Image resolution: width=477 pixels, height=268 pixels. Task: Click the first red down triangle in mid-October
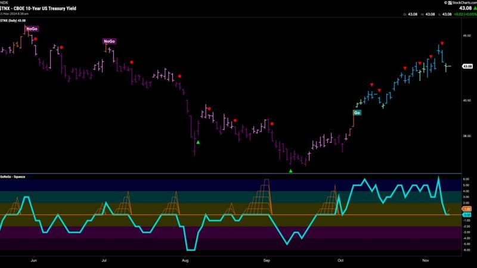pyautogui.click(x=371, y=85)
